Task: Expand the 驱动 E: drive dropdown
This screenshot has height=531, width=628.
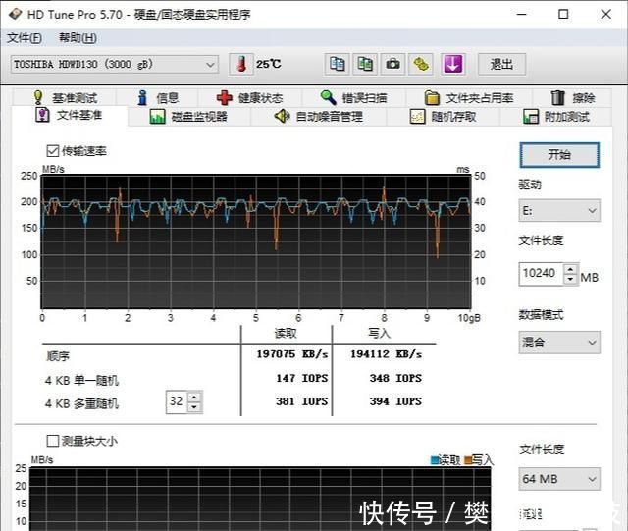Action: [559, 210]
